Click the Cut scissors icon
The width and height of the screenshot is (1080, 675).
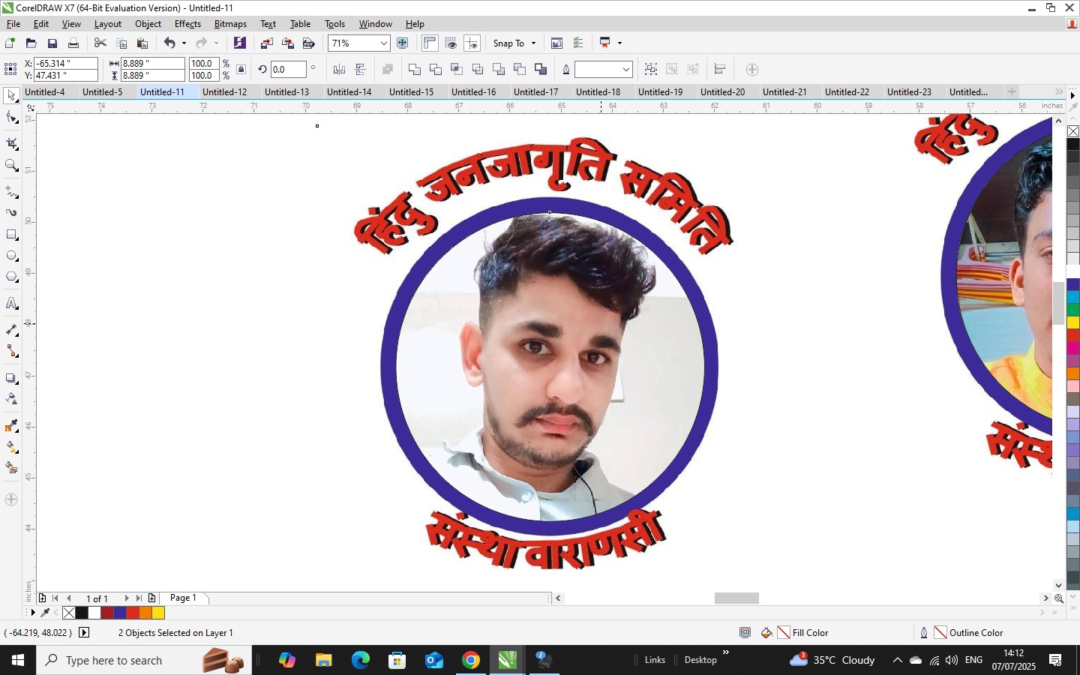coord(100,43)
